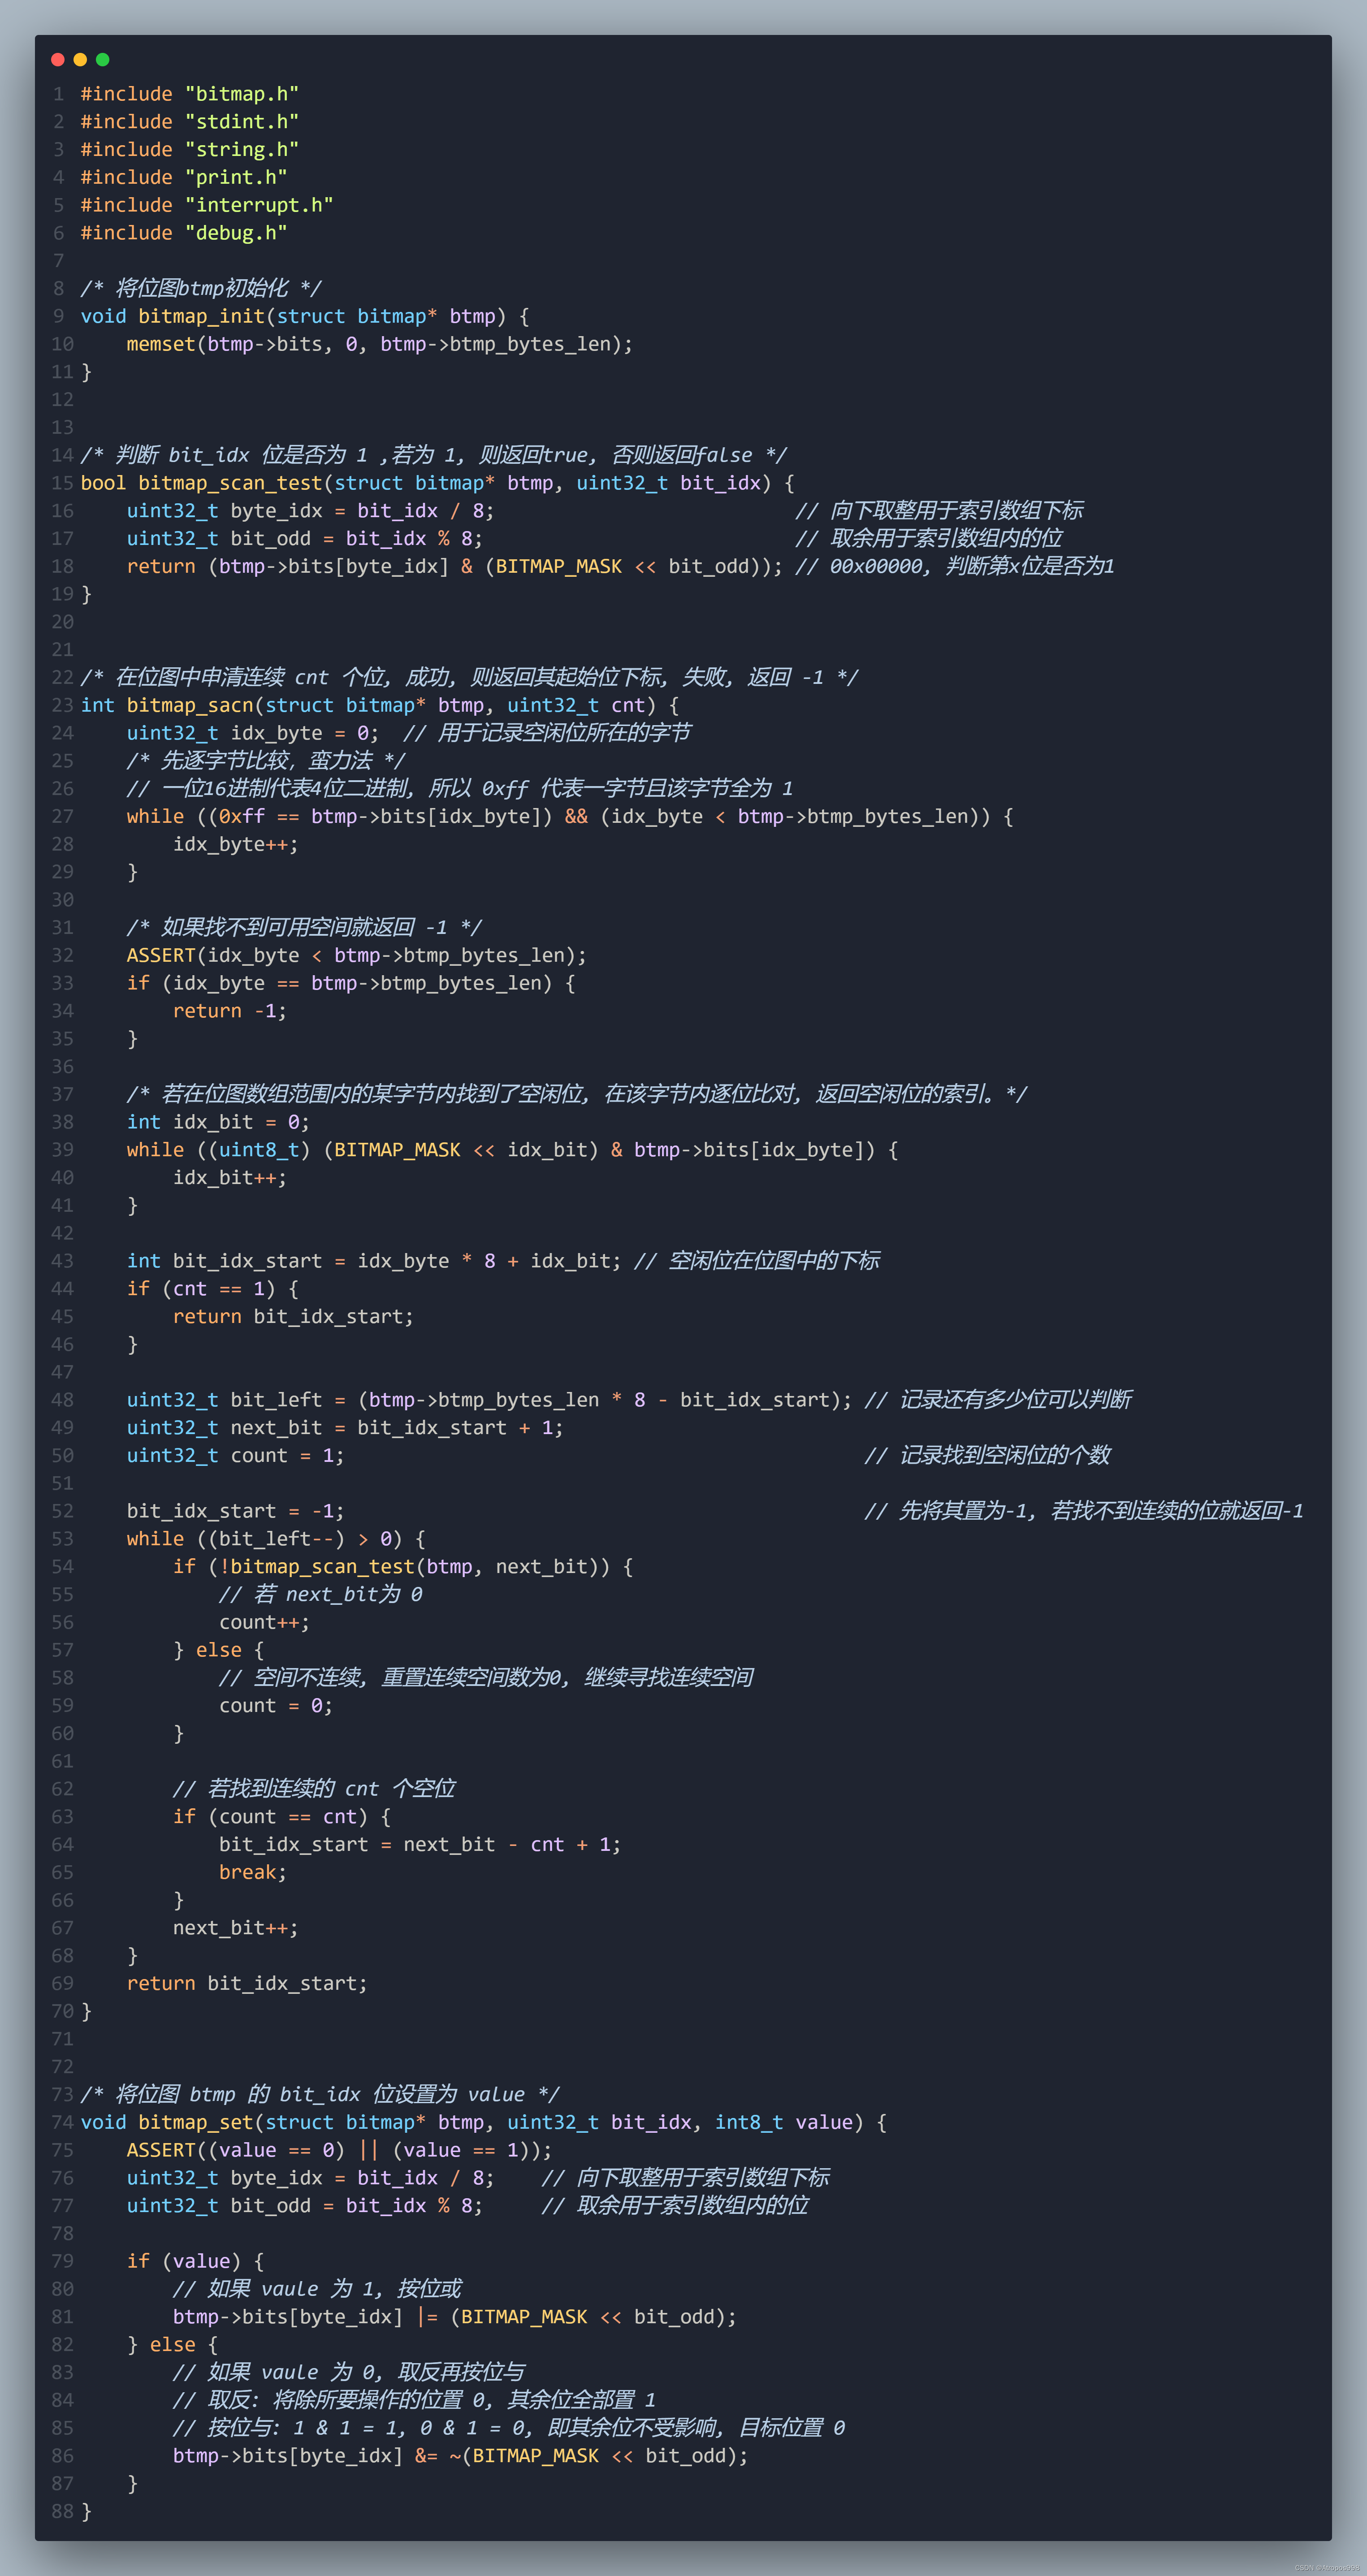Click the comment "将位图btmp初始化"
The width and height of the screenshot is (1367, 2576).
201,288
